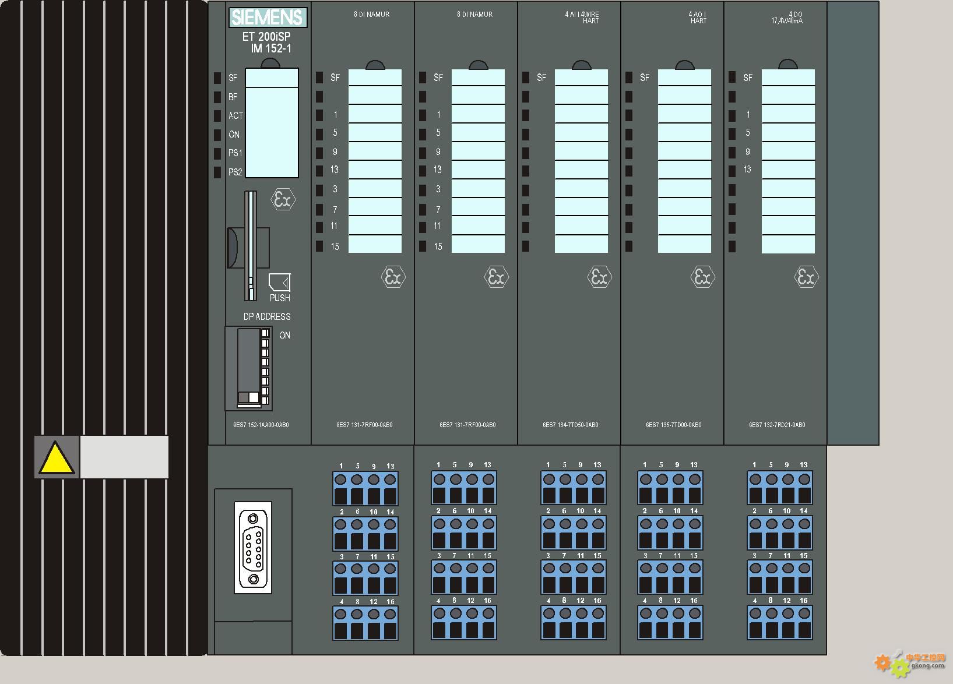Screen dimensions: 953x684
Task: Click the latch knob atop the 4 DO module
Action: tap(788, 64)
